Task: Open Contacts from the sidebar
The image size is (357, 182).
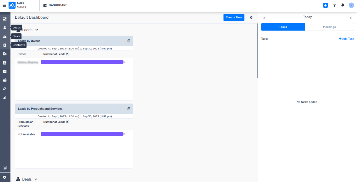Action: click(5, 45)
